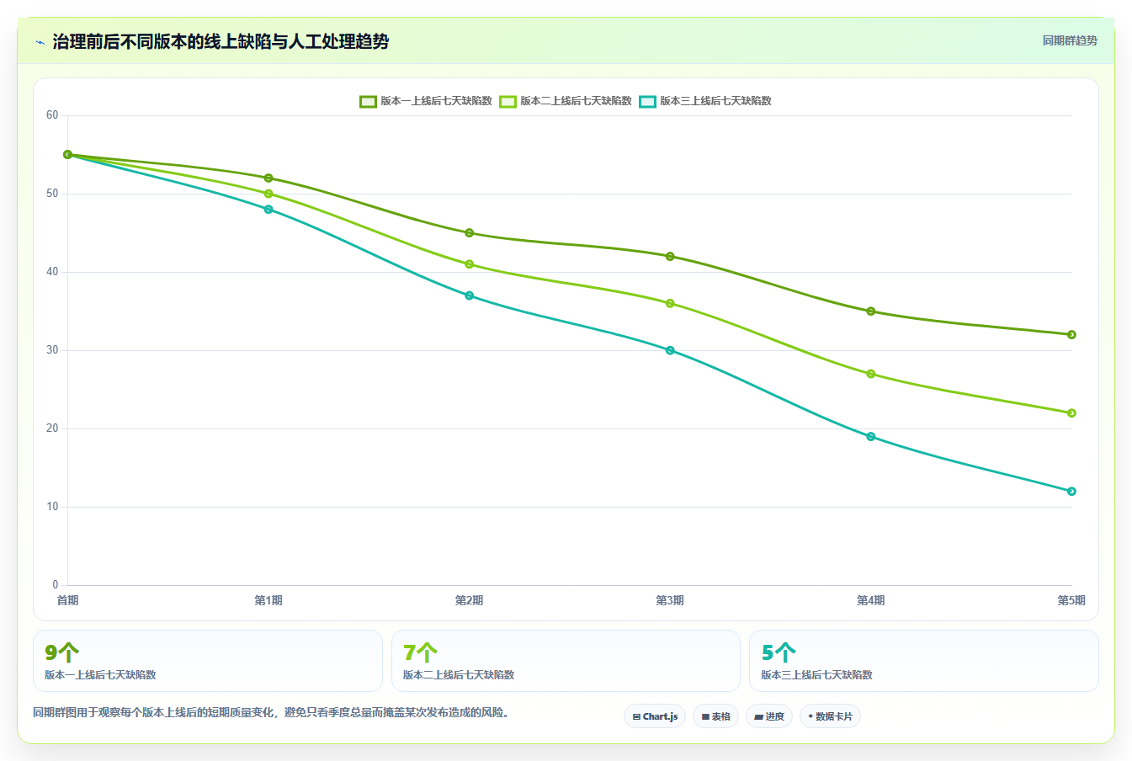Image resolution: width=1132 pixels, height=761 pixels.
Task: Click 版本三 data point at 第5期
Action: (x=1071, y=492)
